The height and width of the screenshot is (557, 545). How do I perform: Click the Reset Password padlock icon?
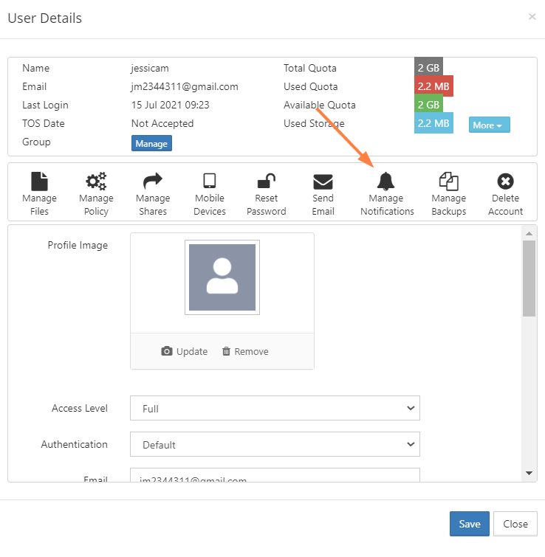coord(266,181)
